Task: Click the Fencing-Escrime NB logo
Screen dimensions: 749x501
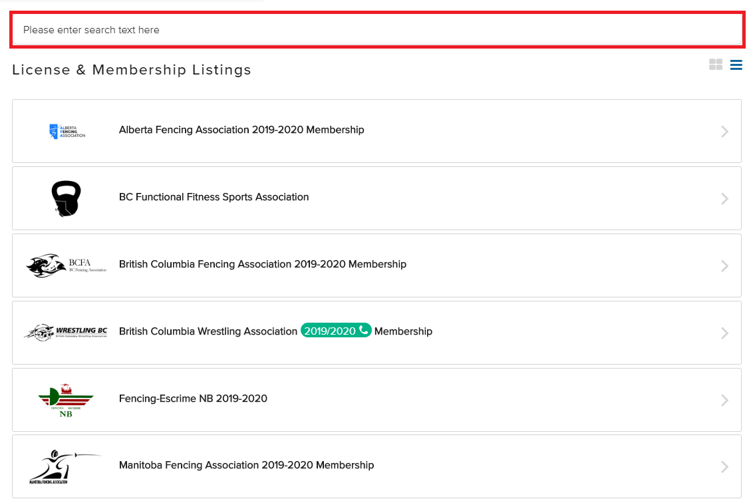Action: click(66, 400)
